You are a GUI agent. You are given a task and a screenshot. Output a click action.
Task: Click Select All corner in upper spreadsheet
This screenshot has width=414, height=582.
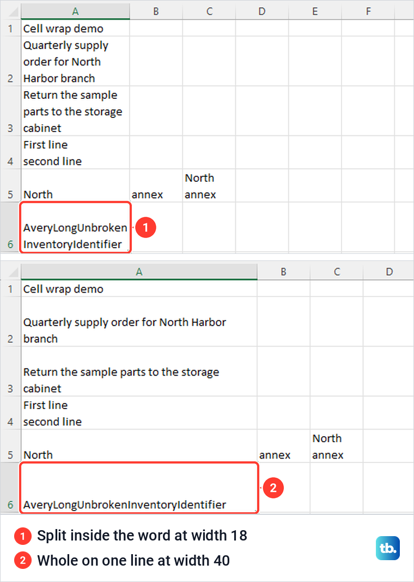[10, 11]
